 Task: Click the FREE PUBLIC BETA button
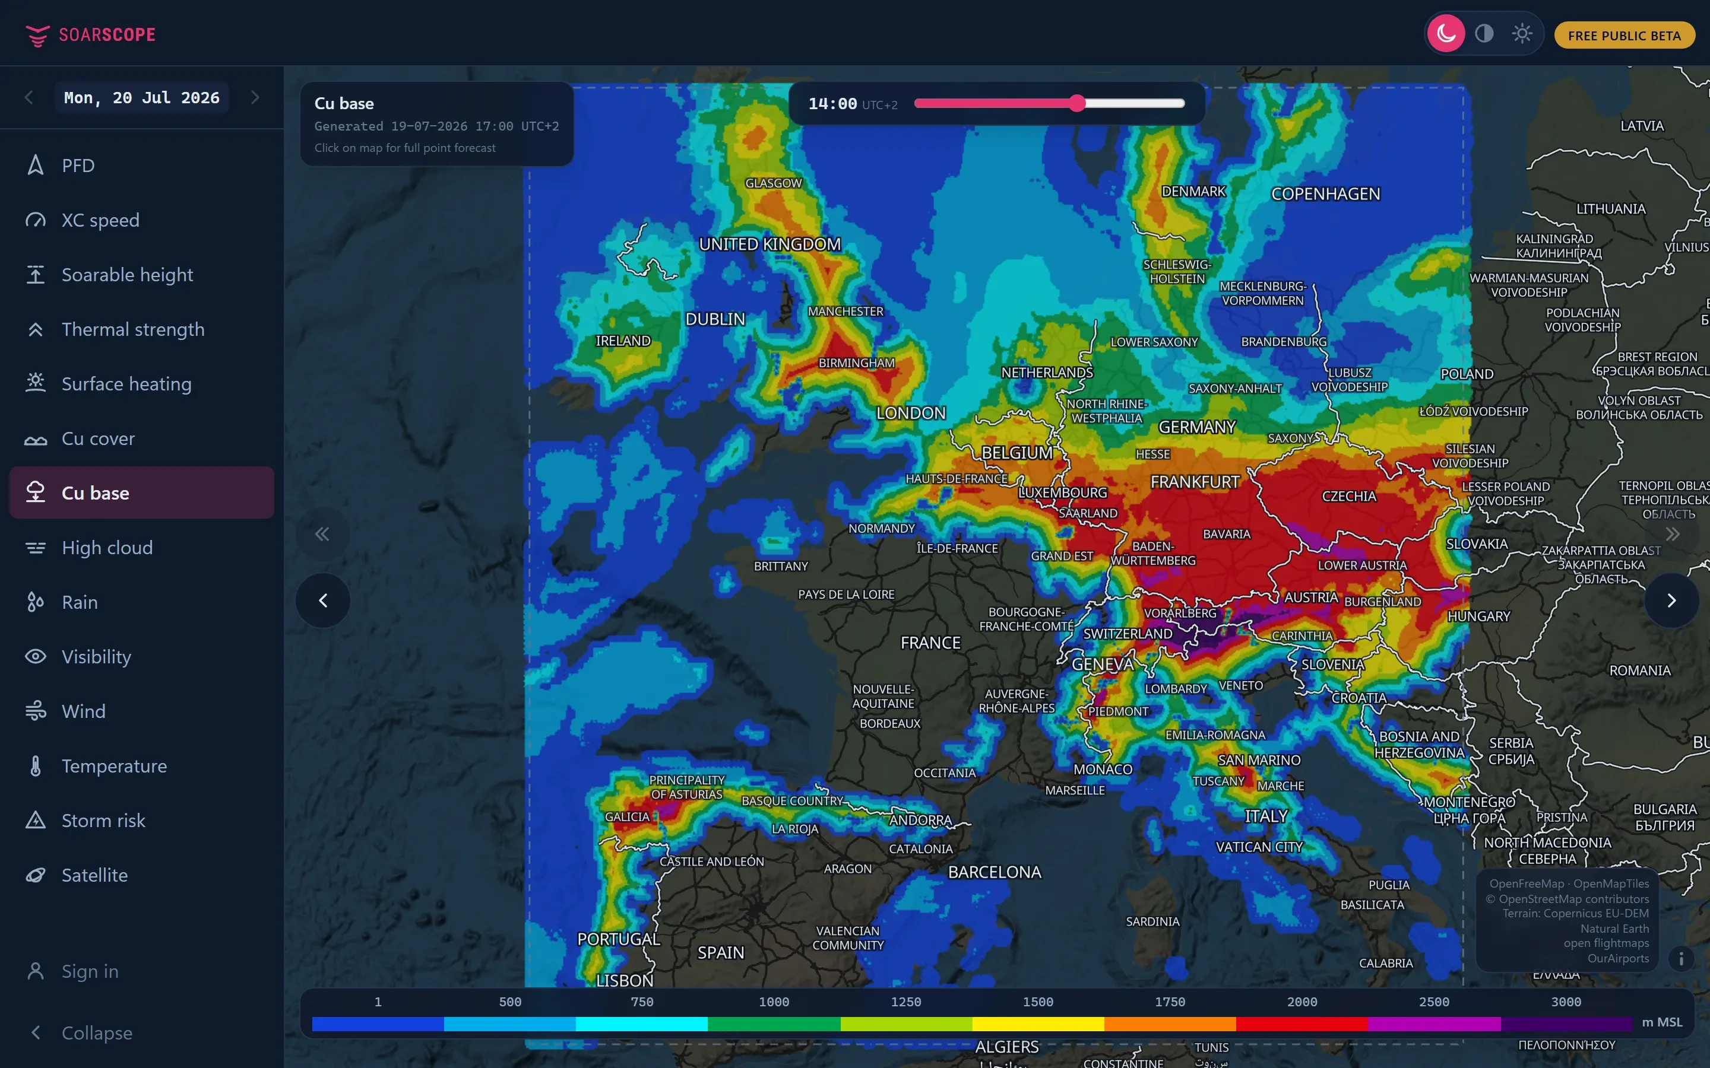pos(1624,36)
